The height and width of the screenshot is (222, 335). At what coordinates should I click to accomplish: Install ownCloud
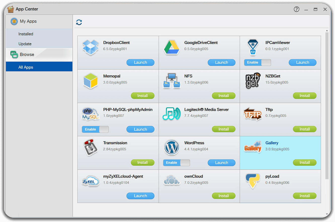pos(224,196)
